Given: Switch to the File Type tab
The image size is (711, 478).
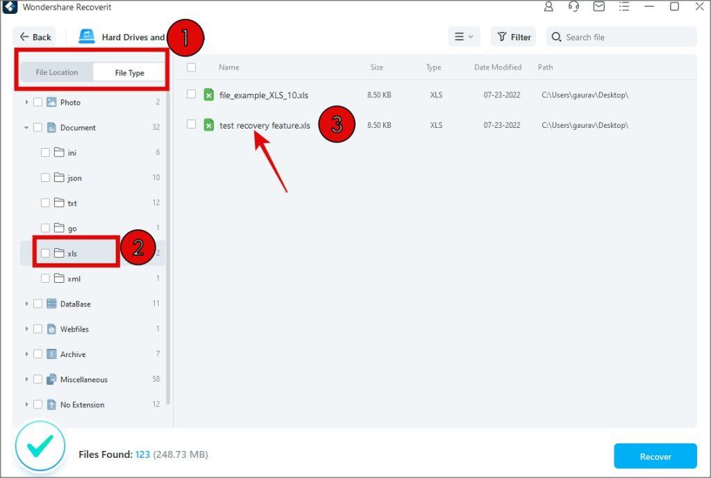Looking at the screenshot, I should coord(129,72).
